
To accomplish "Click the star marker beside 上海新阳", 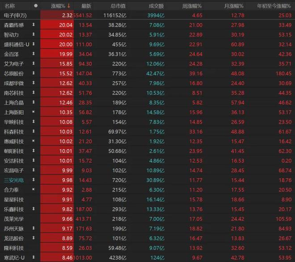I will pyautogui.click(x=33, y=112).
